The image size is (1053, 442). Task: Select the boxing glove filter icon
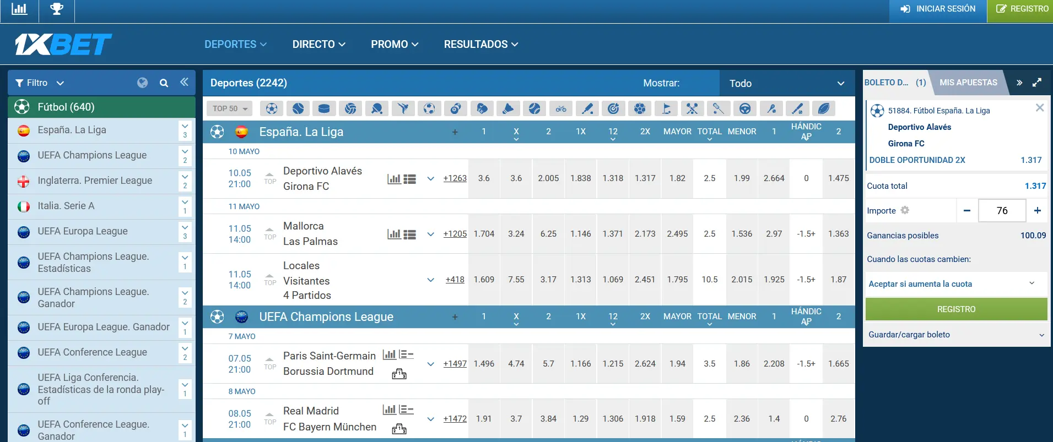(482, 108)
